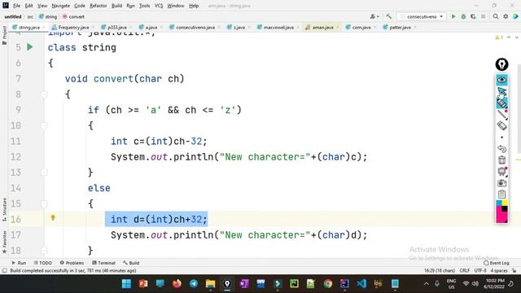Open the File menu
Image resolution: width=521 pixels, height=293 pixels.
click(x=16, y=6)
